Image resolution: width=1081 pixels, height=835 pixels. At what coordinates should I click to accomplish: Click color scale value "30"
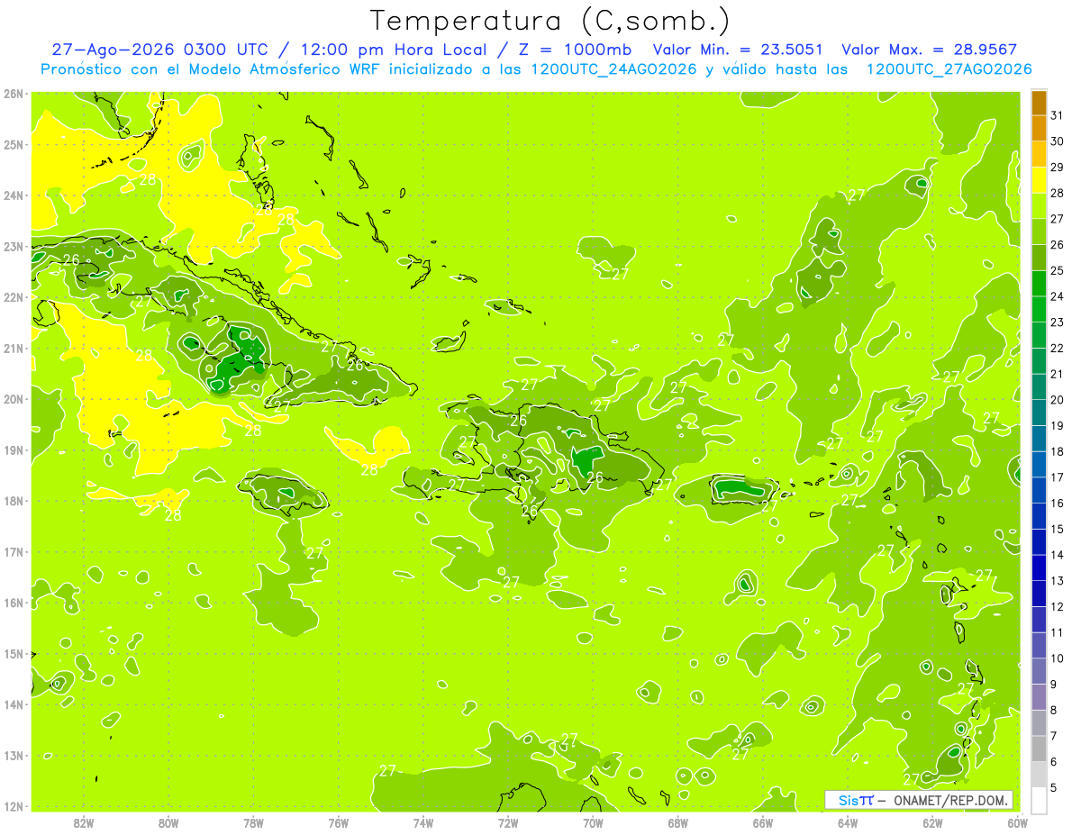tap(1057, 141)
